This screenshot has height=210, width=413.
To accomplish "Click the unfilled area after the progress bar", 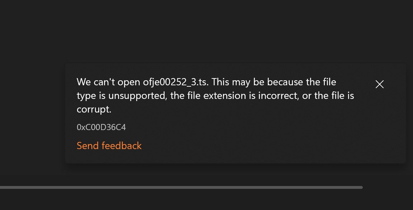I will (388, 187).
